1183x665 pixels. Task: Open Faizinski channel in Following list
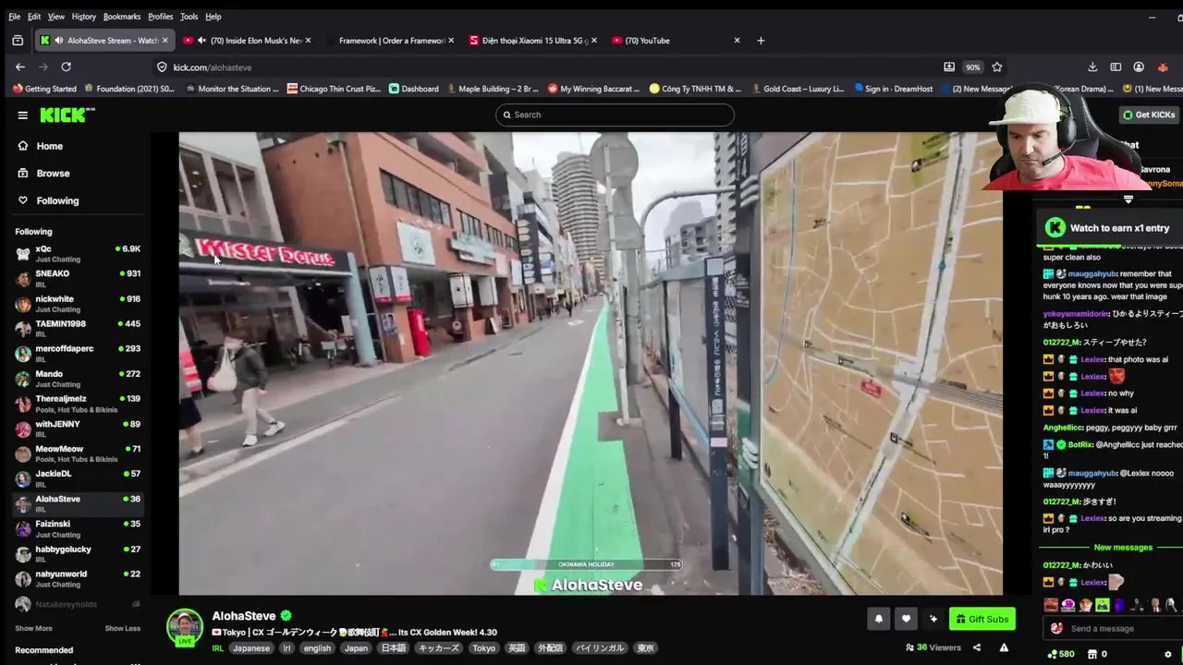(x=78, y=527)
